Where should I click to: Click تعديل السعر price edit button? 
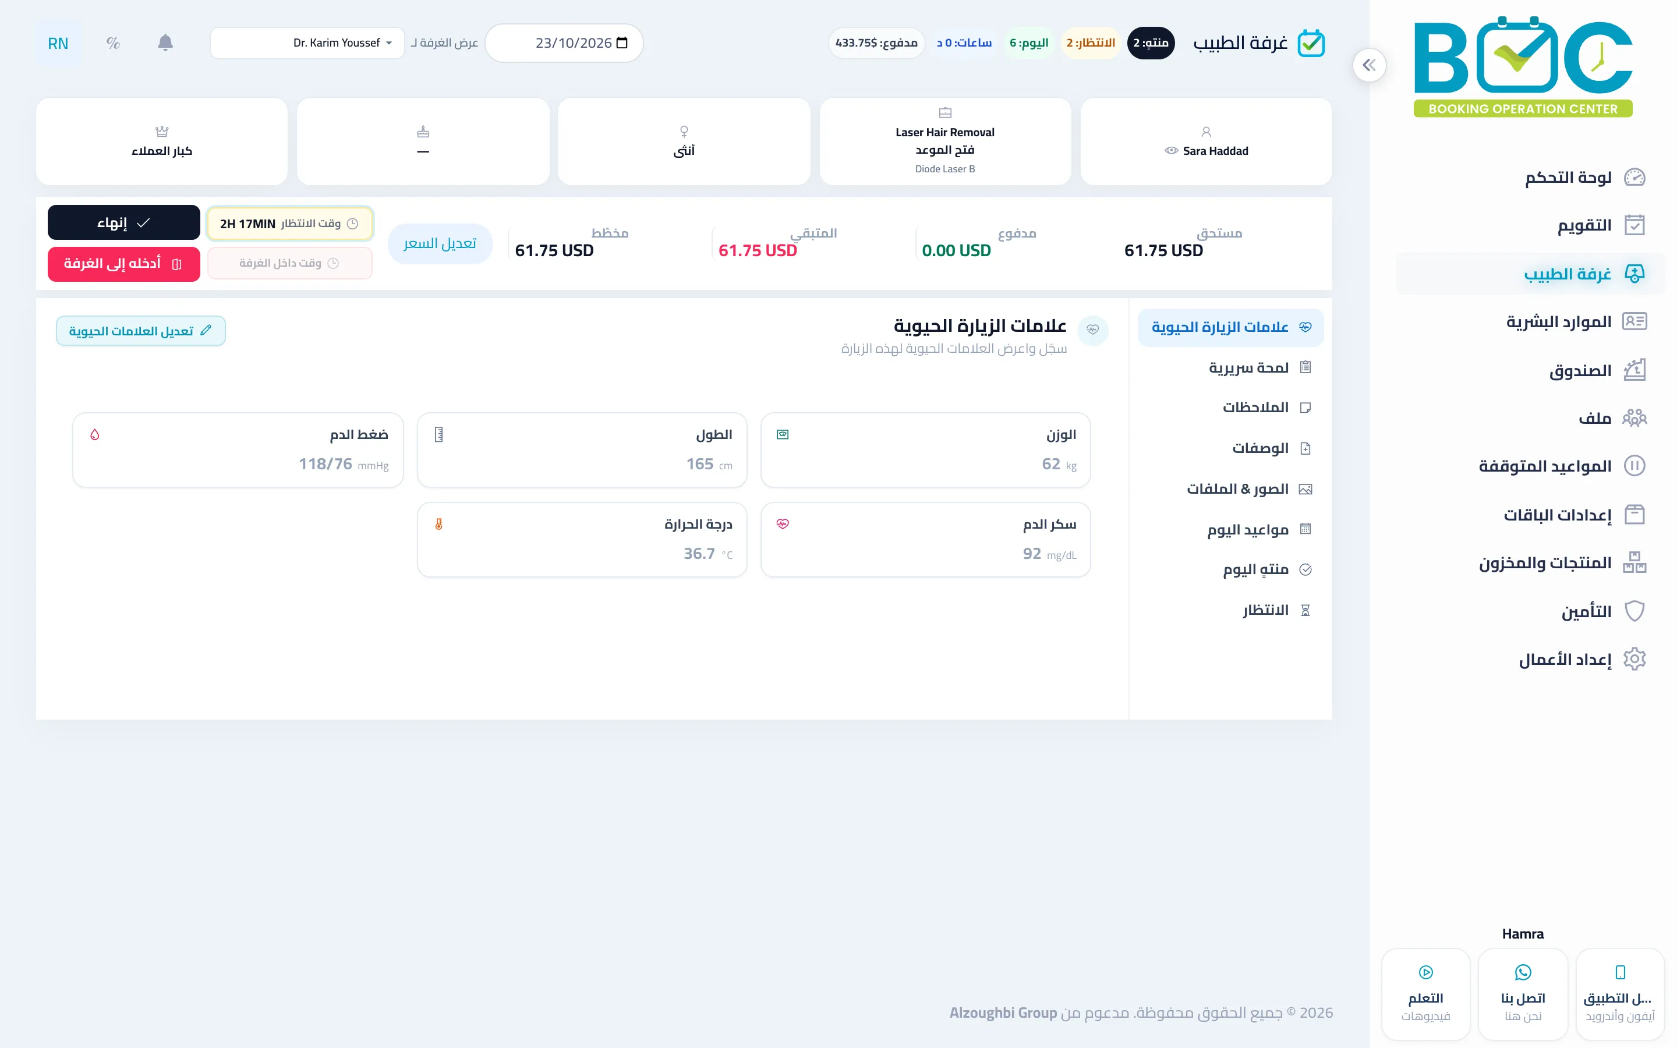point(440,243)
